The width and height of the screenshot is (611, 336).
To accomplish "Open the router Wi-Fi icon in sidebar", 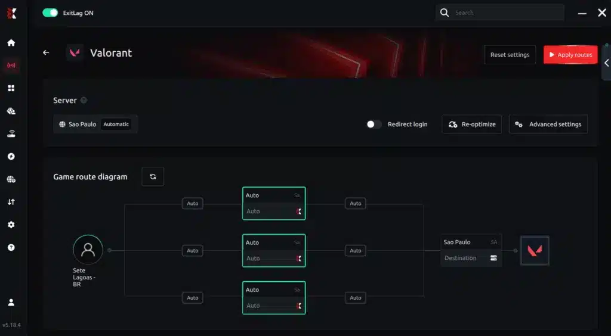I will [x=11, y=134].
